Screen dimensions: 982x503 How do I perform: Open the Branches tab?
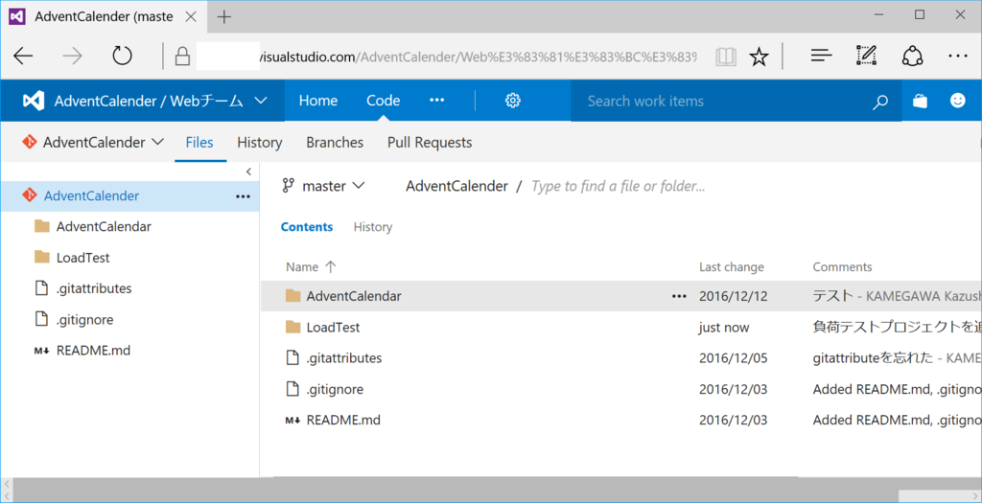(x=335, y=143)
